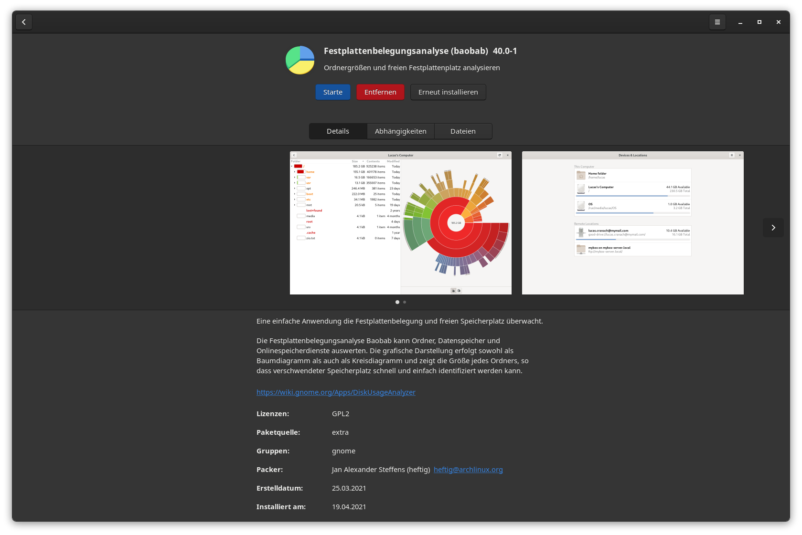Open the Dateien tab
Screen dimensions: 802x535
click(x=463, y=131)
